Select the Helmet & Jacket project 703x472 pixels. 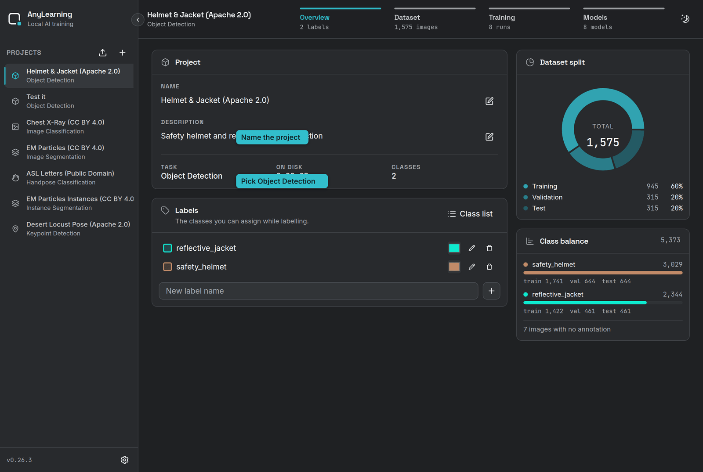point(69,76)
